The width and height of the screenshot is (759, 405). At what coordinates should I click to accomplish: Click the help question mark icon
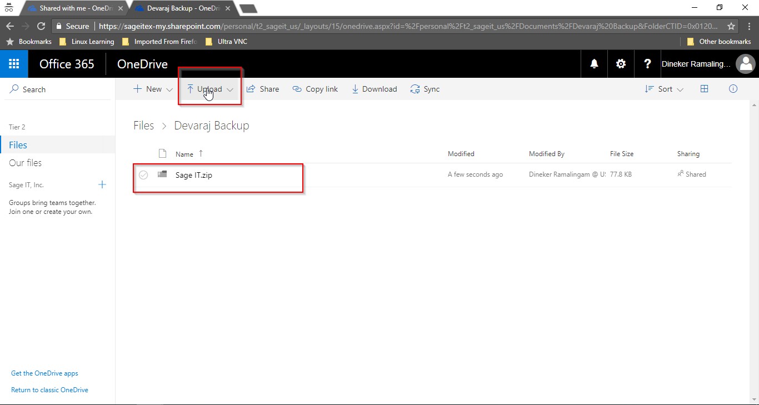click(647, 64)
